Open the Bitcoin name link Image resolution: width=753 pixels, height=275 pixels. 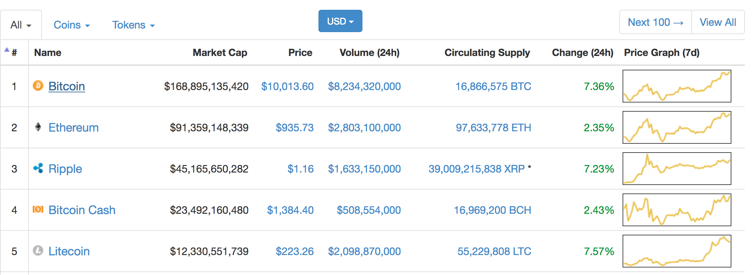click(67, 86)
